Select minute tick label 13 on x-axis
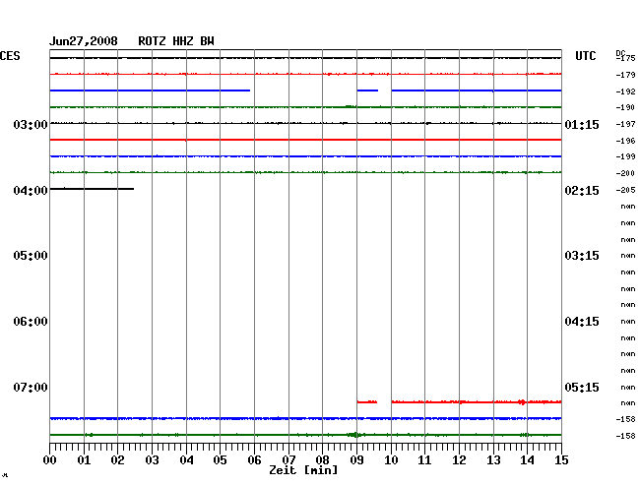 tap(493, 460)
